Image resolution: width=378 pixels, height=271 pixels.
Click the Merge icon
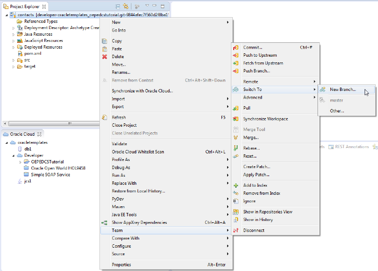pyautogui.click(x=236, y=138)
